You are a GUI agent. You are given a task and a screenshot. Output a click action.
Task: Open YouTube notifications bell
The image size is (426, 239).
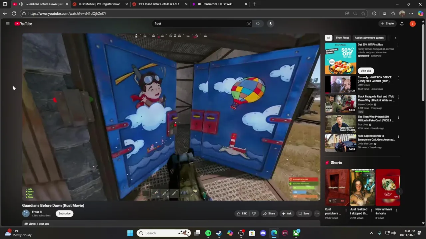coord(402,24)
